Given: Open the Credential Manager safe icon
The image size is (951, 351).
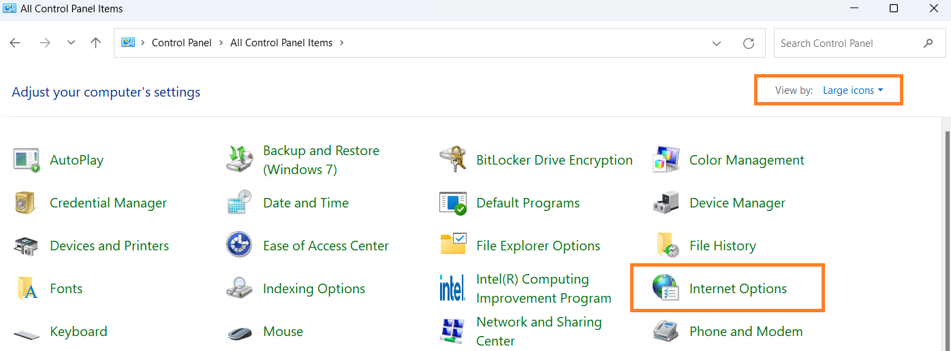Looking at the screenshot, I should click(27, 203).
